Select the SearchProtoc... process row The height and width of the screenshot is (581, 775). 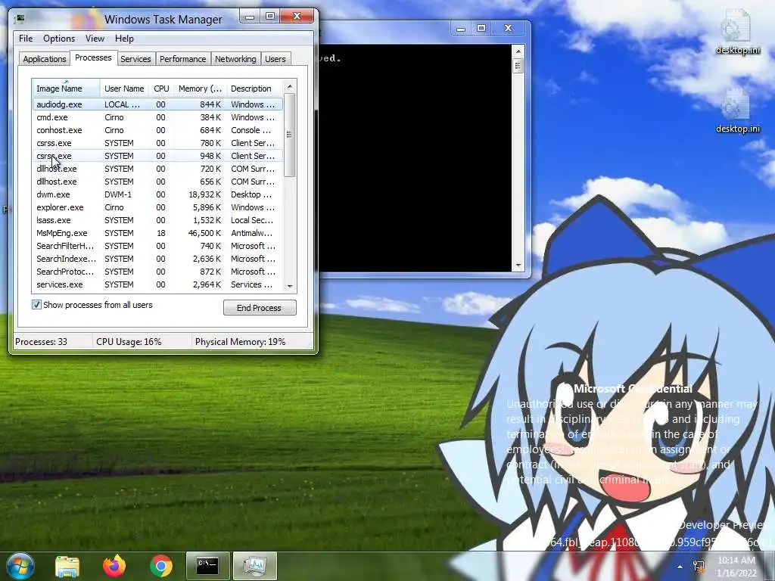click(x=157, y=272)
